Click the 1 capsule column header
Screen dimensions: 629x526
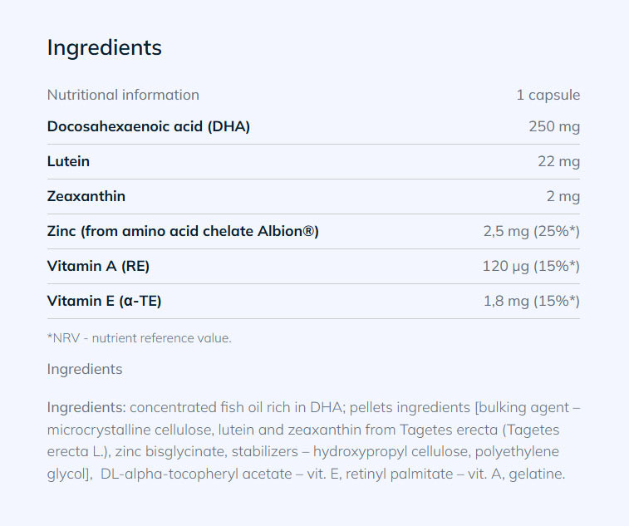548,95
